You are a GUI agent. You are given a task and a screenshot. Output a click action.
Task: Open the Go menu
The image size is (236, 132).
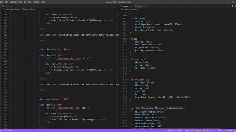click(25, 2)
